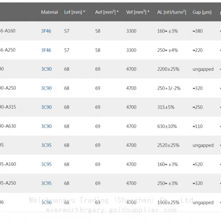The height and width of the screenshot is (221, 221).
Task: Select the Aef [mm²] column header
Action: pos(107,12)
